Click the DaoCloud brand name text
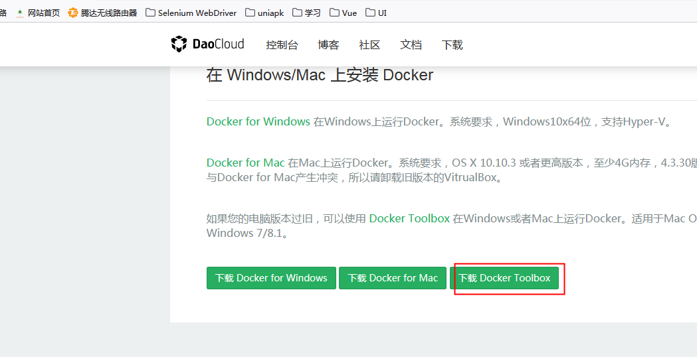The width and height of the screenshot is (697, 357). [218, 44]
